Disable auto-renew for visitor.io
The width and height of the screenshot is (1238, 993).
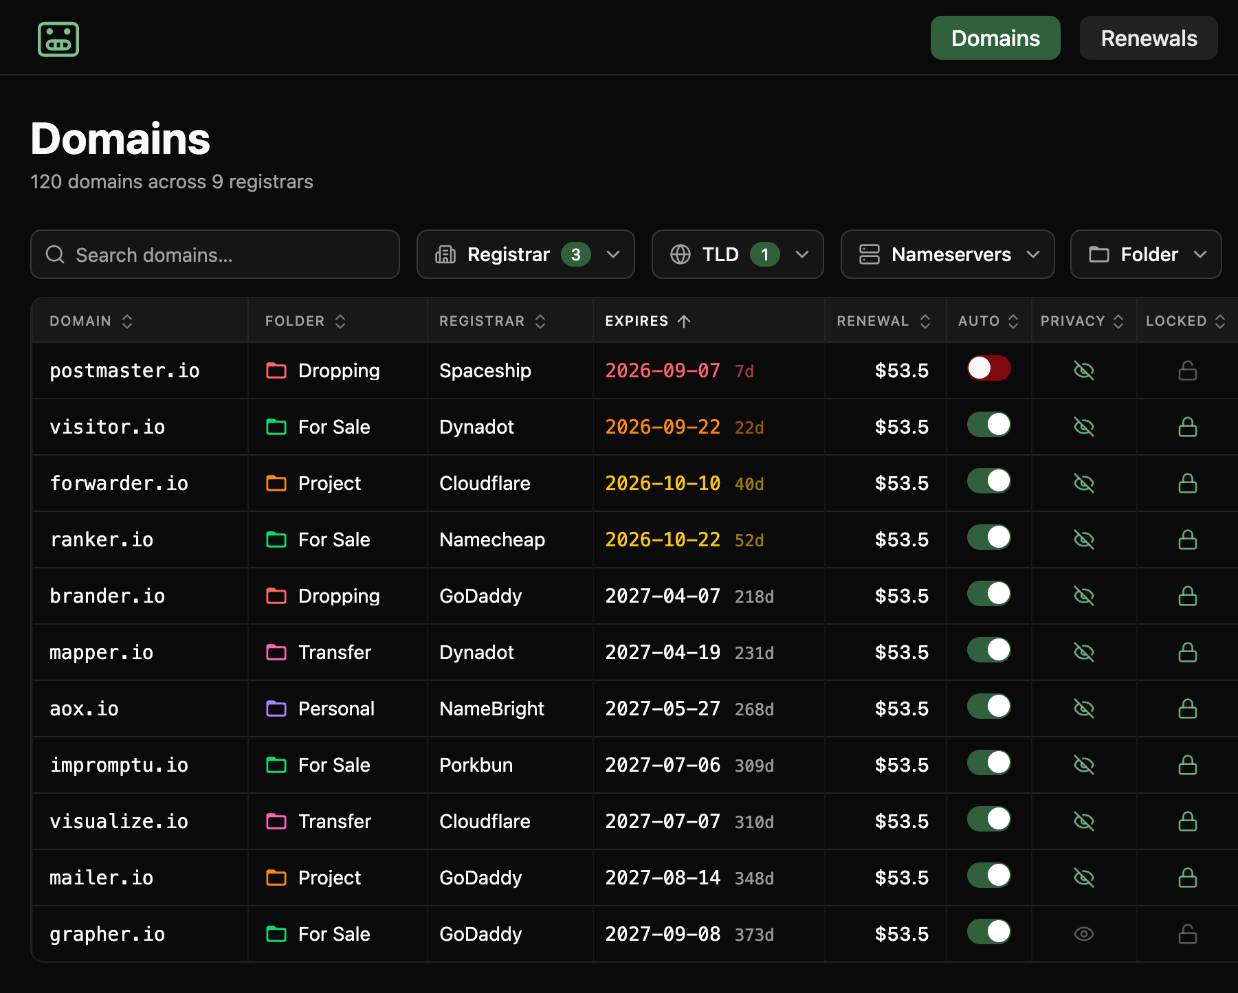click(x=989, y=425)
